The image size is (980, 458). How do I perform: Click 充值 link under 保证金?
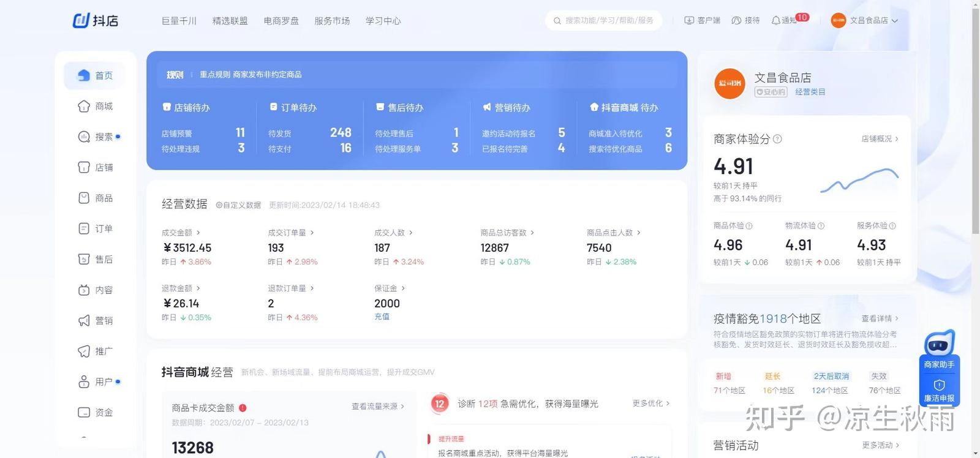coord(382,317)
